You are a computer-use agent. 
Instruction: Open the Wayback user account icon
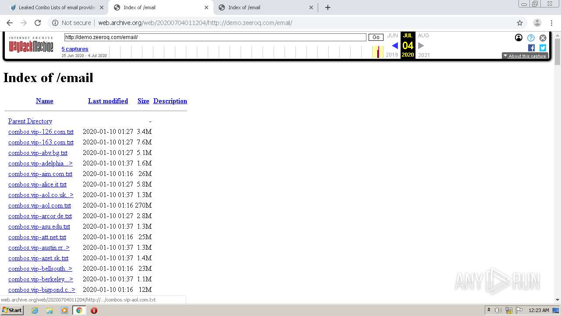click(x=519, y=38)
